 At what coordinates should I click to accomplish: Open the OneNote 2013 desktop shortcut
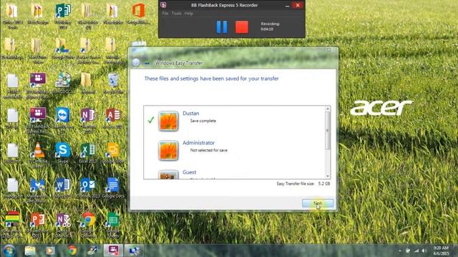[x=88, y=120]
